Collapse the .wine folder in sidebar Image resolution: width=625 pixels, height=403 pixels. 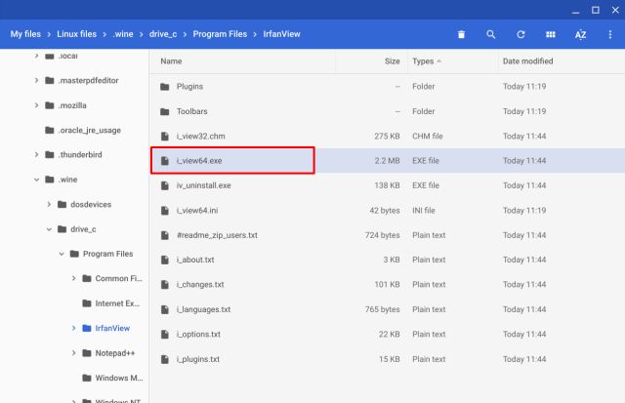[x=37, y=180]
